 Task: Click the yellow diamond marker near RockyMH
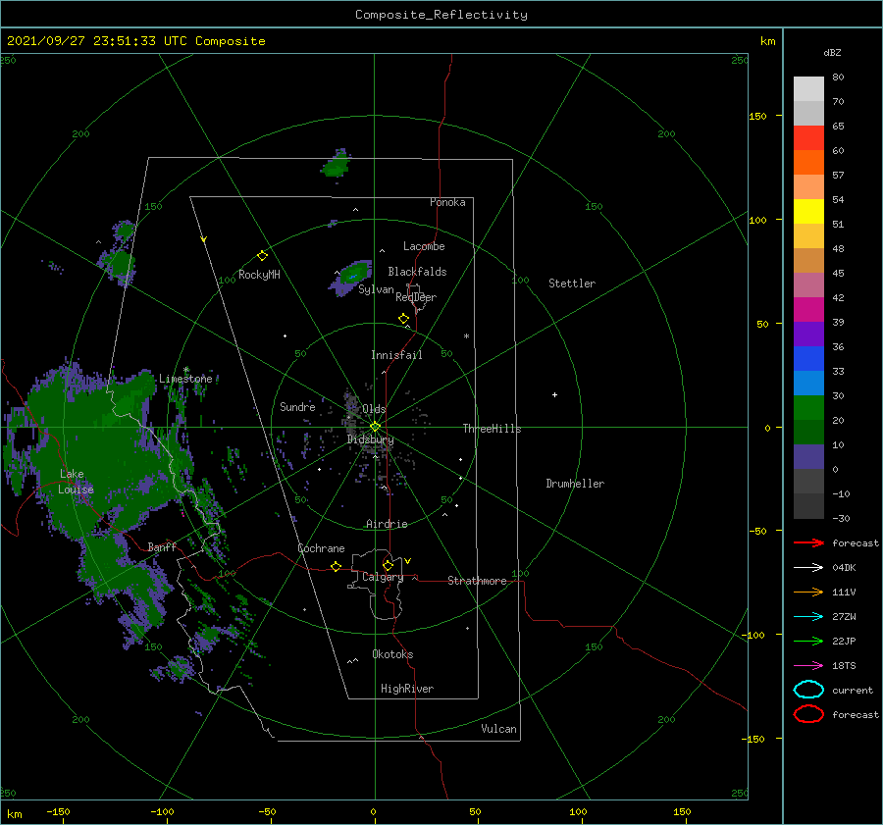click(262, 256)
